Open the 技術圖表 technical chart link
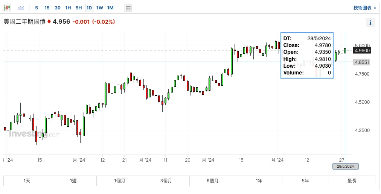The height and width of the screenshot is (194, 381). [364, 8]
